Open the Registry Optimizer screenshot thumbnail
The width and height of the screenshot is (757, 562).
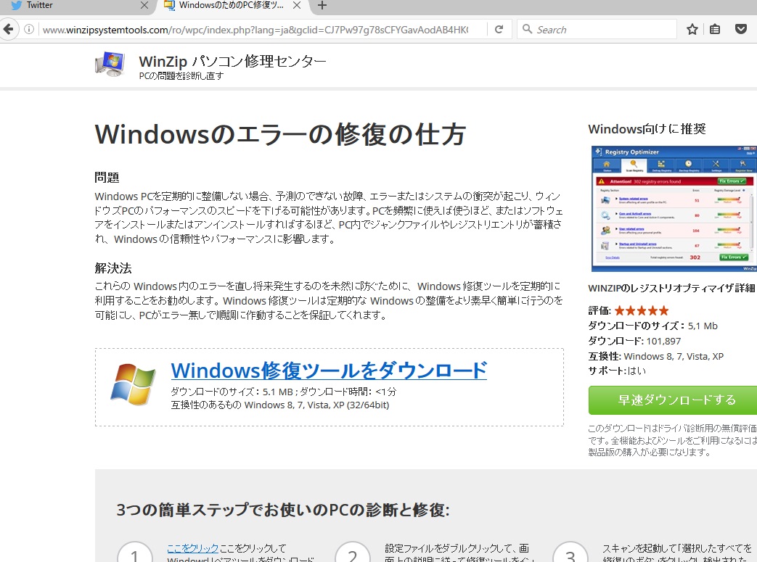pos(674,209)
